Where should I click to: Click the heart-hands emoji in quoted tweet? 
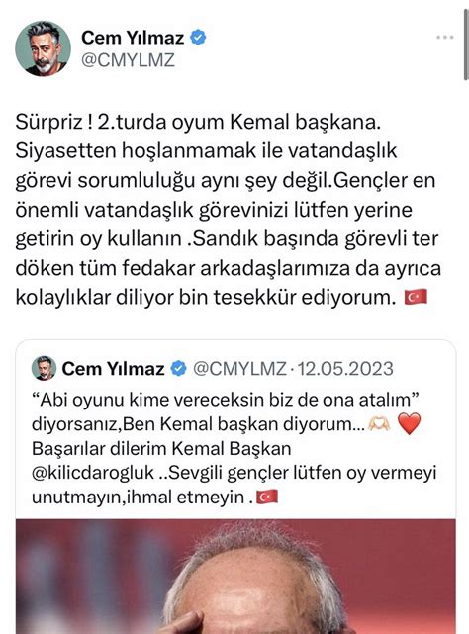point(379,424)
